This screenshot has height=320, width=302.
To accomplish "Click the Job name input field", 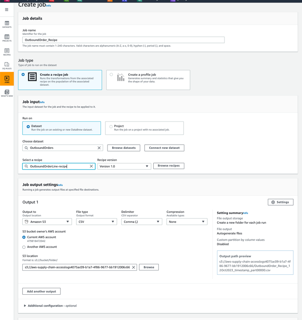I will [x=124, y=40].
